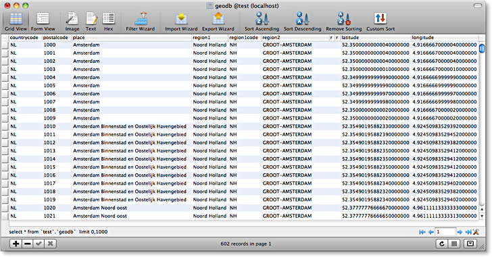Open the Image viewer tool
This screenshot has height=257, width=492.
(72, 22)
